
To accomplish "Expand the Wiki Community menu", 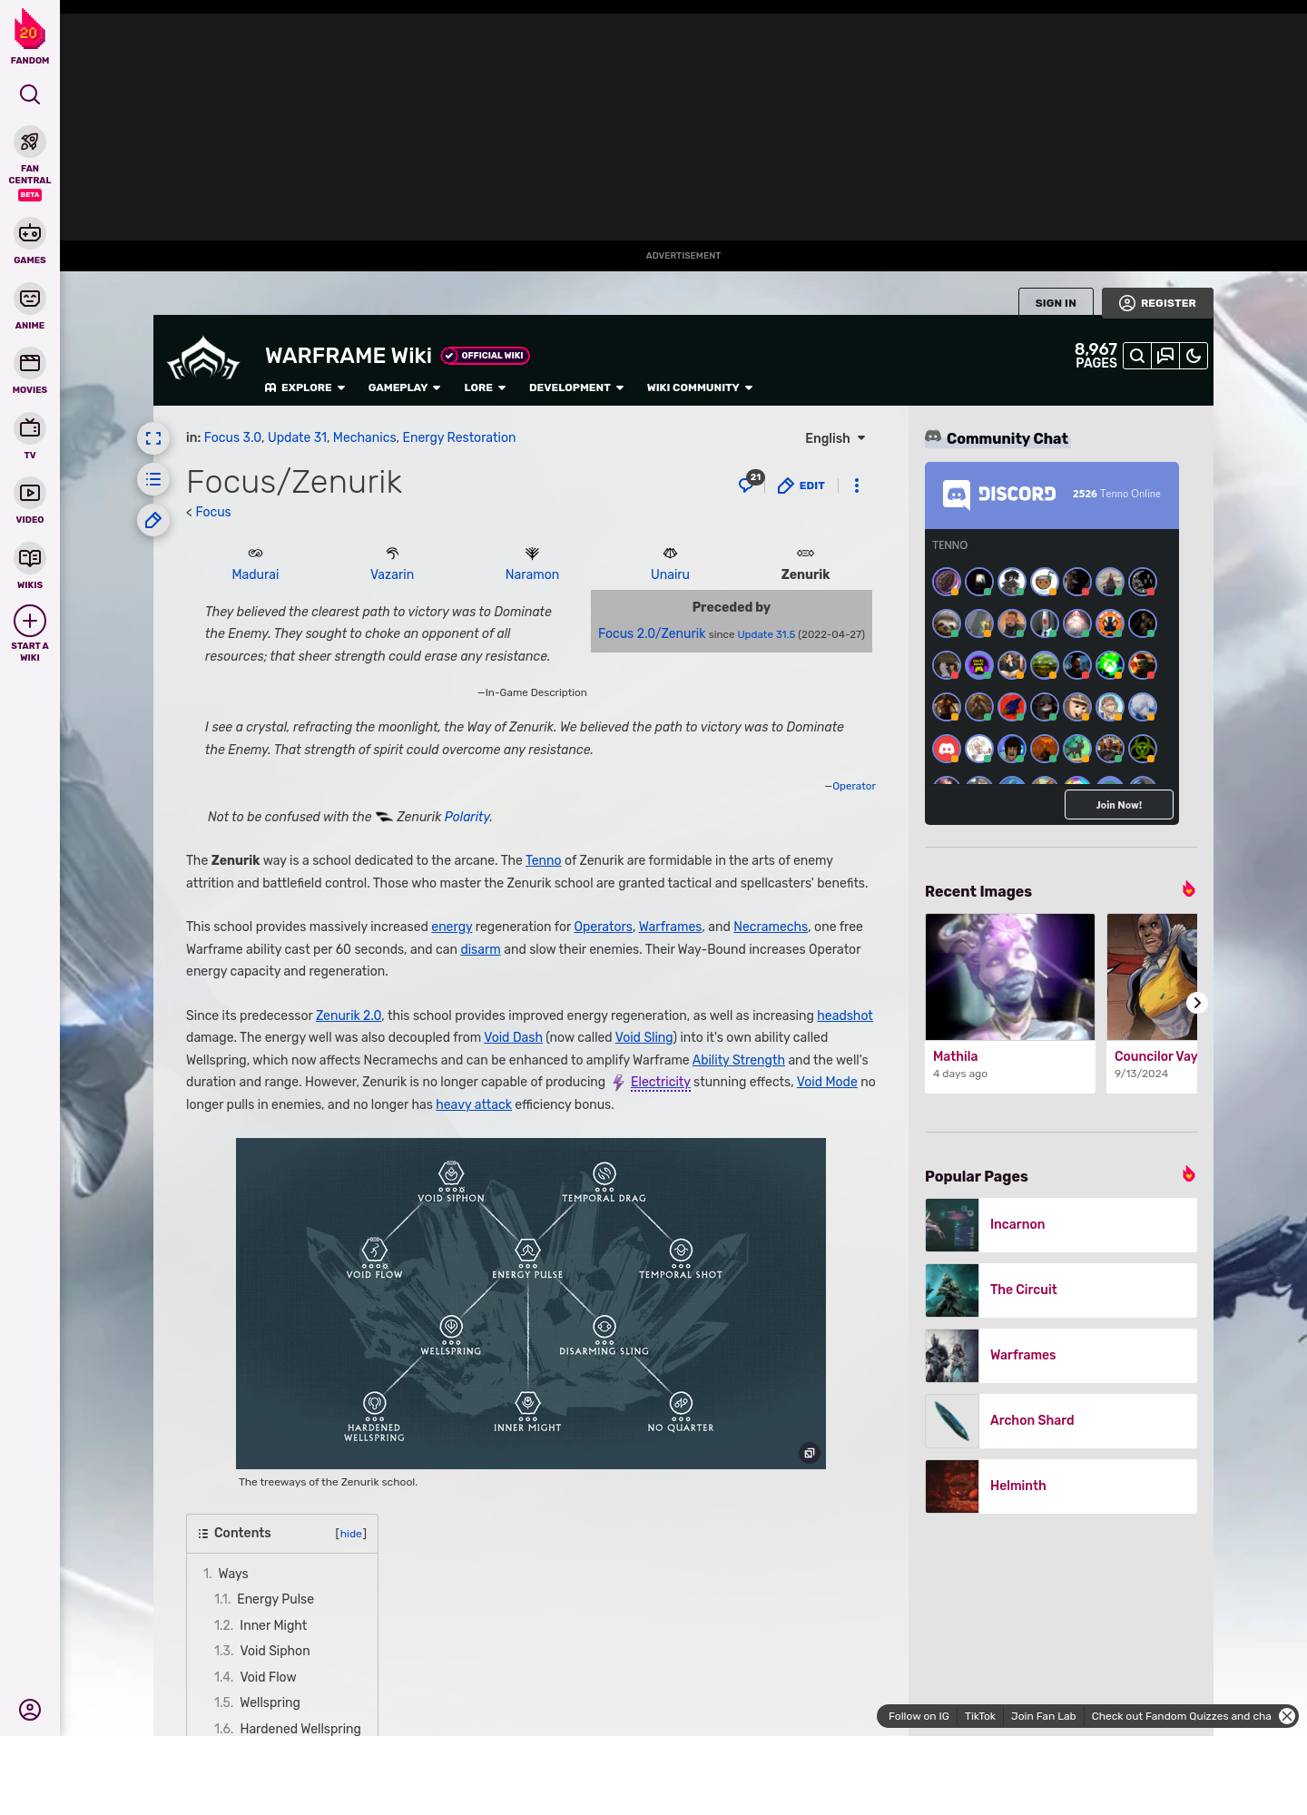I will [x=700, y=388].
